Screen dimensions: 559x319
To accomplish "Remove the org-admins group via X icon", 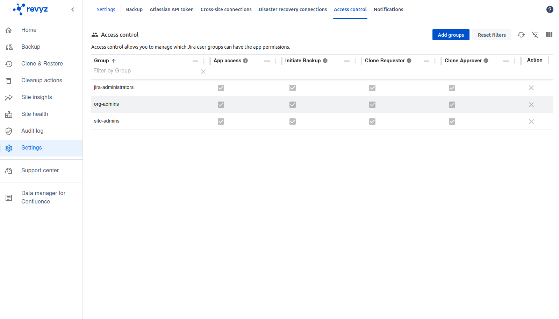I will click(531, 105).
